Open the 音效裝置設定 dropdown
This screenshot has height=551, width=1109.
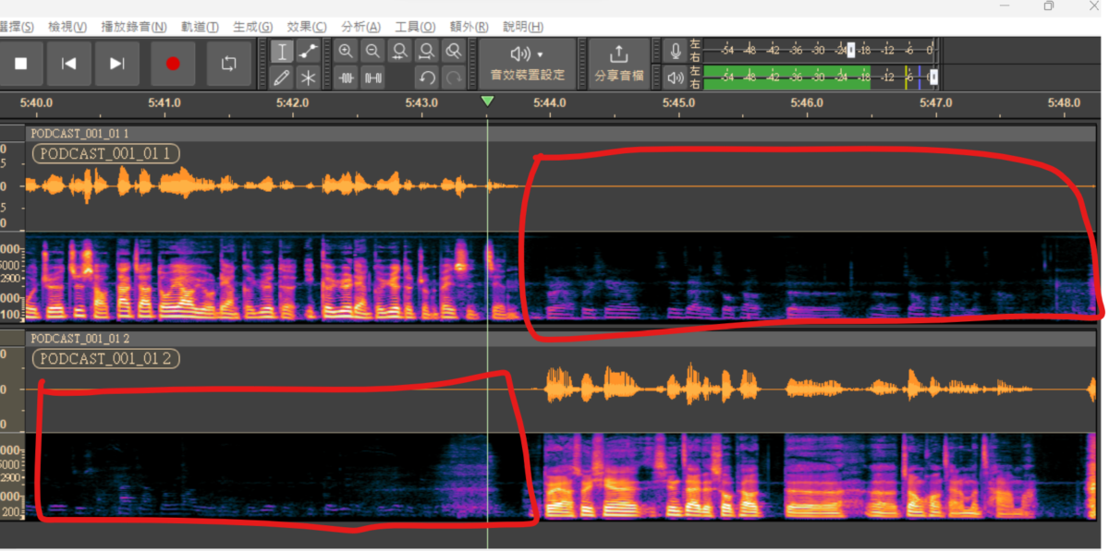click(528, 64)
